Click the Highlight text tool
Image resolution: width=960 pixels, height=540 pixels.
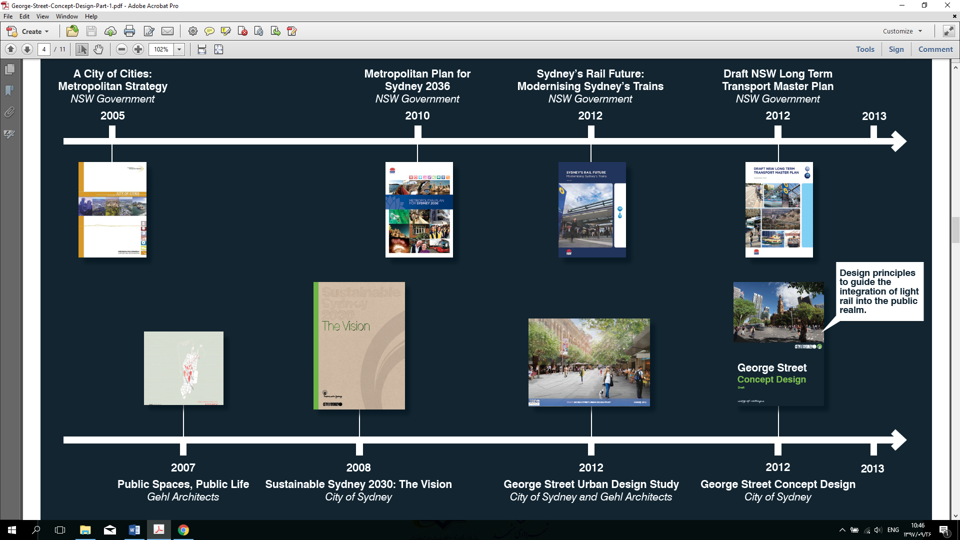point(225,31)
